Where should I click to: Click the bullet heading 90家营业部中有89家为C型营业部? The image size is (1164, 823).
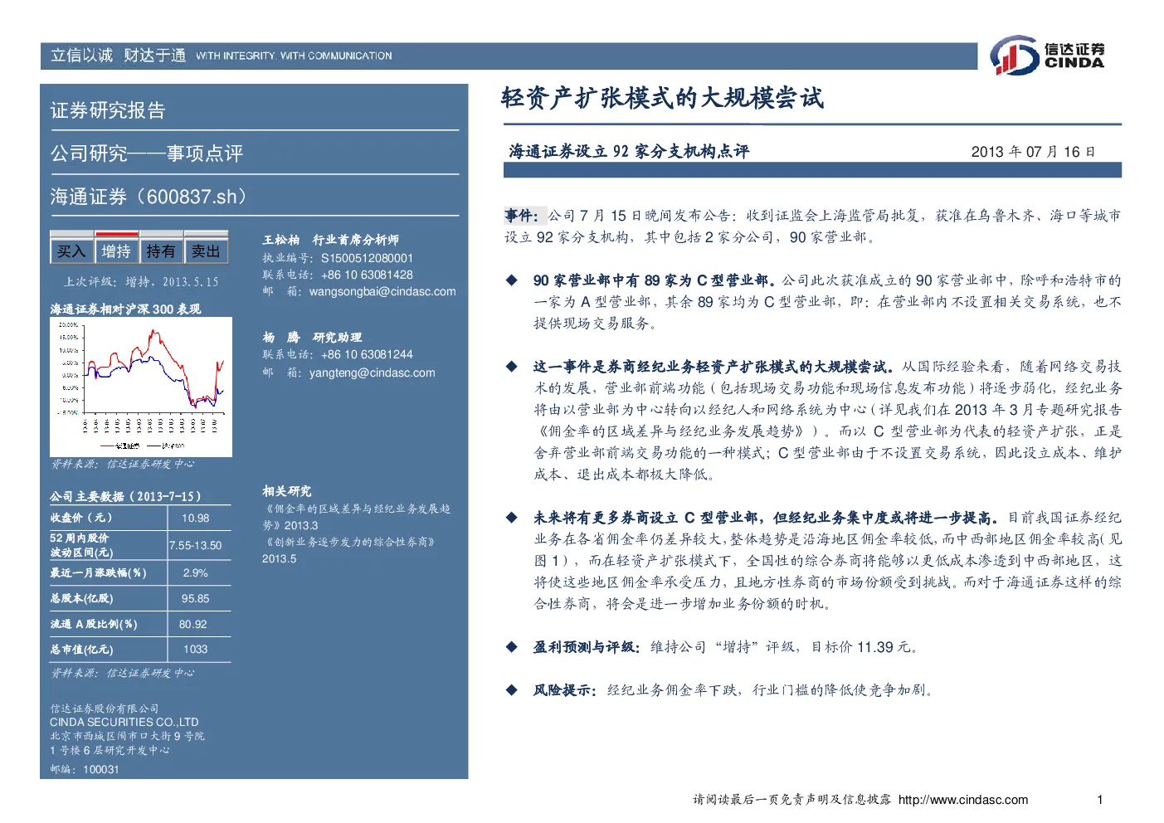point(655,280)
